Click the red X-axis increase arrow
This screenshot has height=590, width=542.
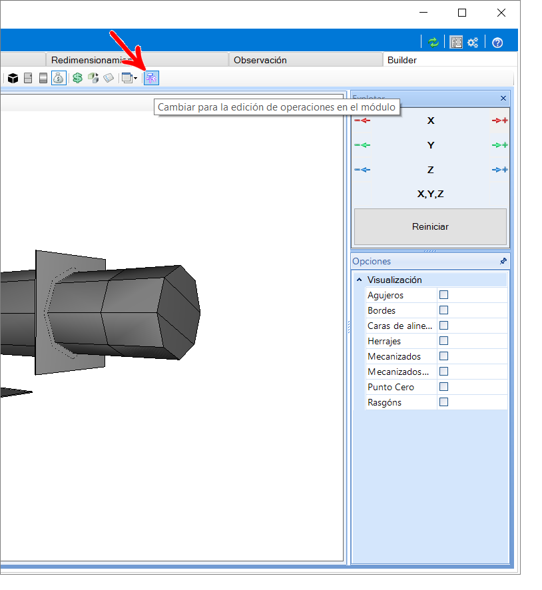(x=500, y=121)
